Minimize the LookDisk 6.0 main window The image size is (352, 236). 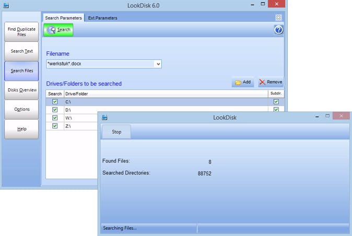[253, 5]
